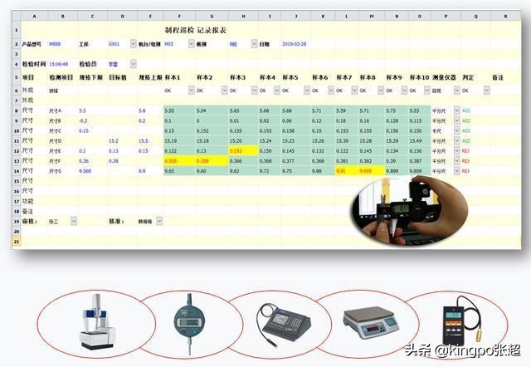Click the REJ result for 尺寸E row
This screenshot has width=531, height=367.
pyautogui.click(x=465, y=151)
